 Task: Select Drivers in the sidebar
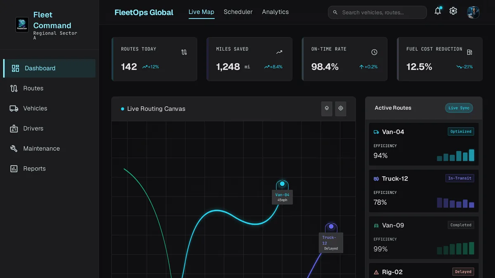49,128
